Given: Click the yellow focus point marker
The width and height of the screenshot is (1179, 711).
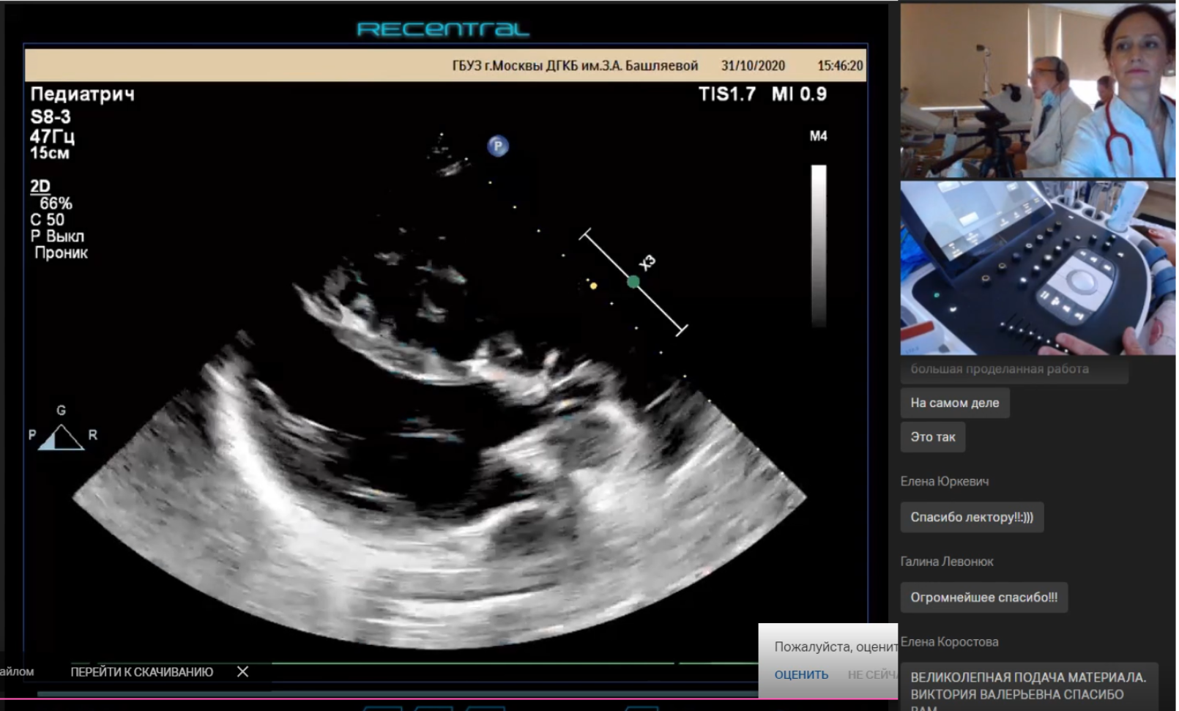Looking at the screenshot, I should coord(593,286).
